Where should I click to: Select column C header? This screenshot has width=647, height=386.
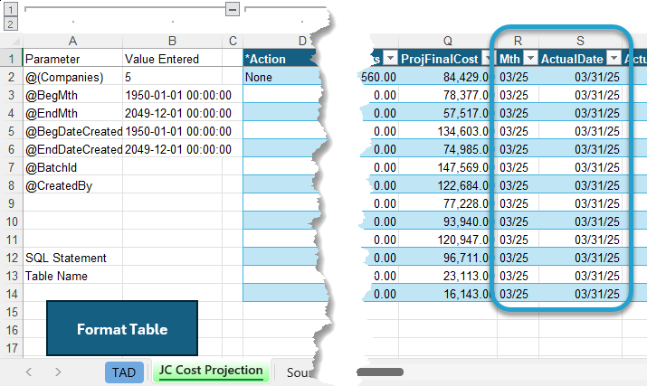point(233,41)
